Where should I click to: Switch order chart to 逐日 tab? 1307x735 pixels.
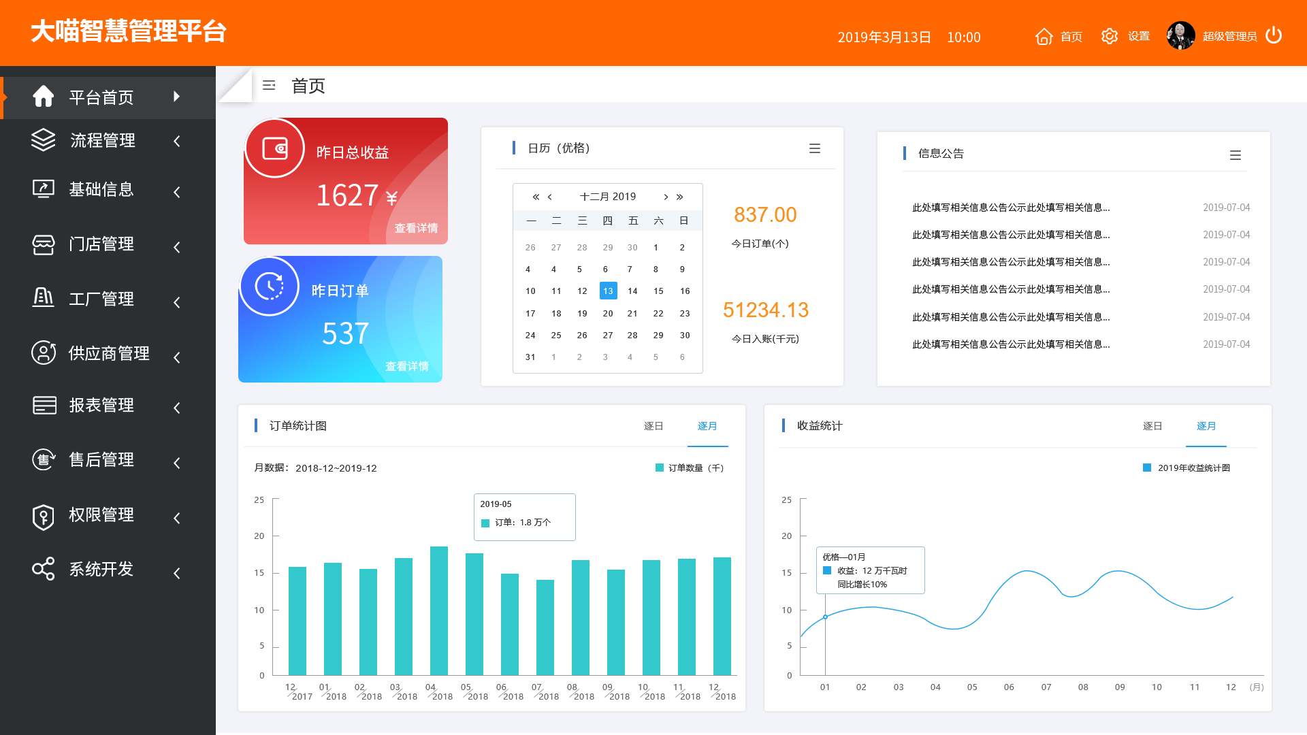coord(653,426)
